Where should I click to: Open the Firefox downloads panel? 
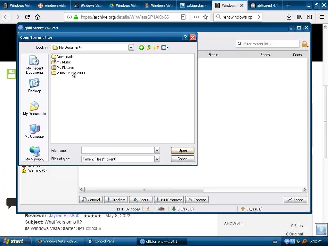[x=289, y=17]
